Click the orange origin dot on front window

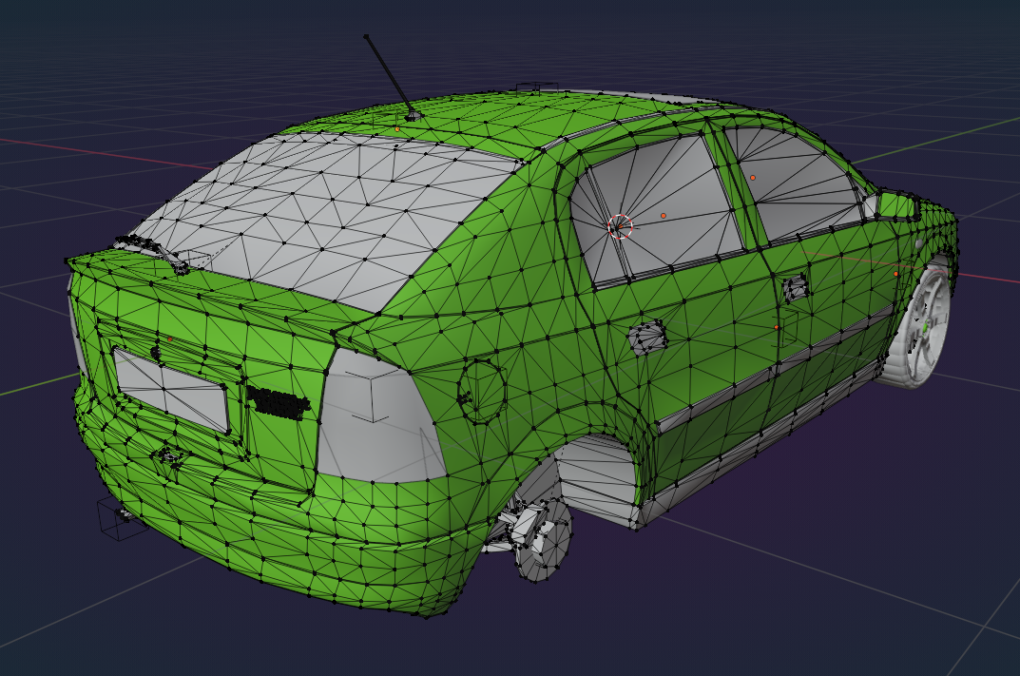click(x=753, y=178)
